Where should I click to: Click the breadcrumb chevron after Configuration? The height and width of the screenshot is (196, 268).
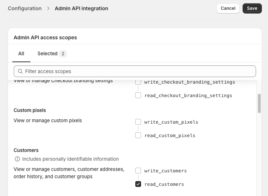48,8
